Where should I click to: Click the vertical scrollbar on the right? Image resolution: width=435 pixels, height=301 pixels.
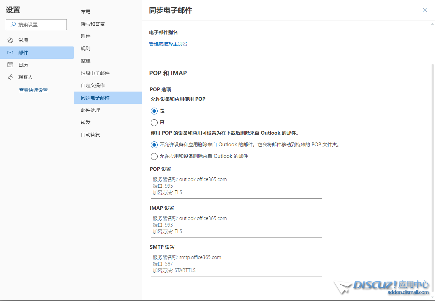coord(433,171)
